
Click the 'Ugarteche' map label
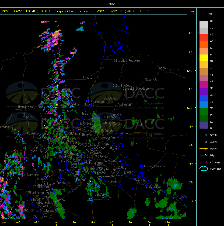[x=66, y=170]
